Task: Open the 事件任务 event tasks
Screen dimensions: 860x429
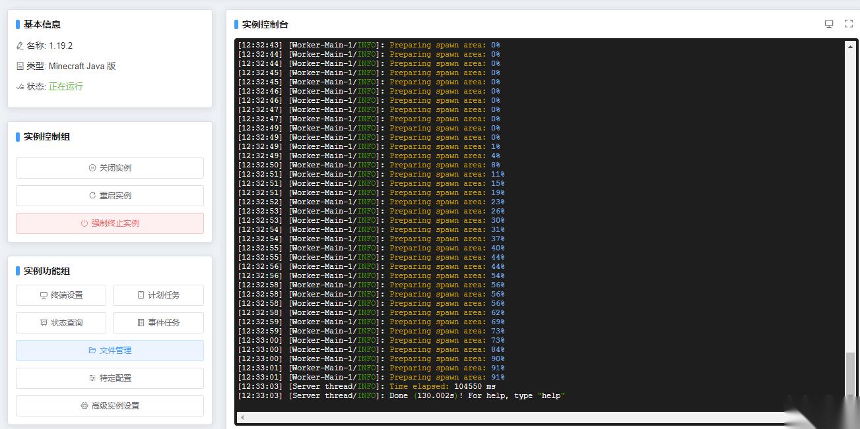Action: coord(158,323)
